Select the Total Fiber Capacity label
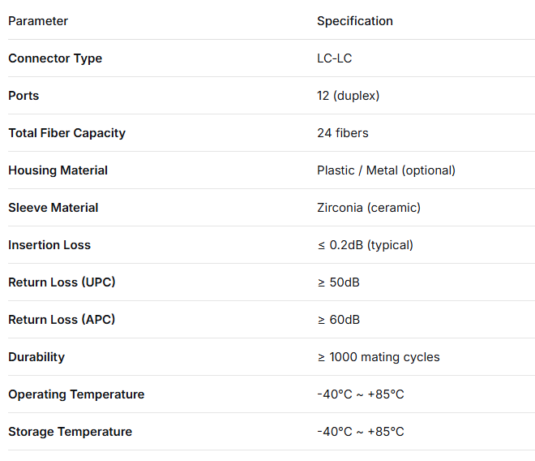The image size is (535, 461). (x=66, y=133)
